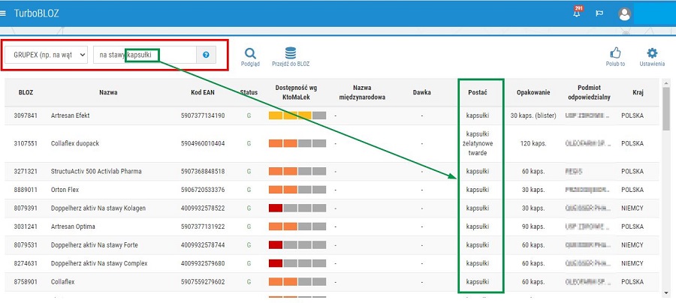
Task: Select Doppelherz aktiv Na stawy Complex
Action: click(x=99, y=263)
